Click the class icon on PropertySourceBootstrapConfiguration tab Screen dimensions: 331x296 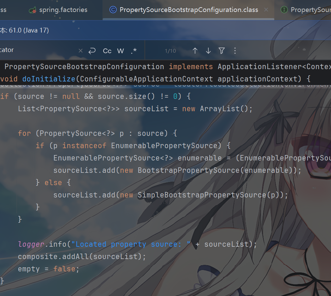pyautogui.click(x=113, y=10)
